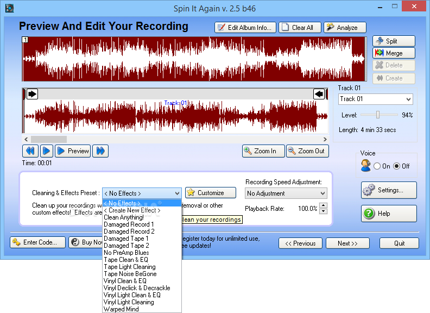The height and width of the screenshot is (313, 430).
Task: Select the 'Vinyl Light Clean & EQ' preset
Action: point(142,295)
